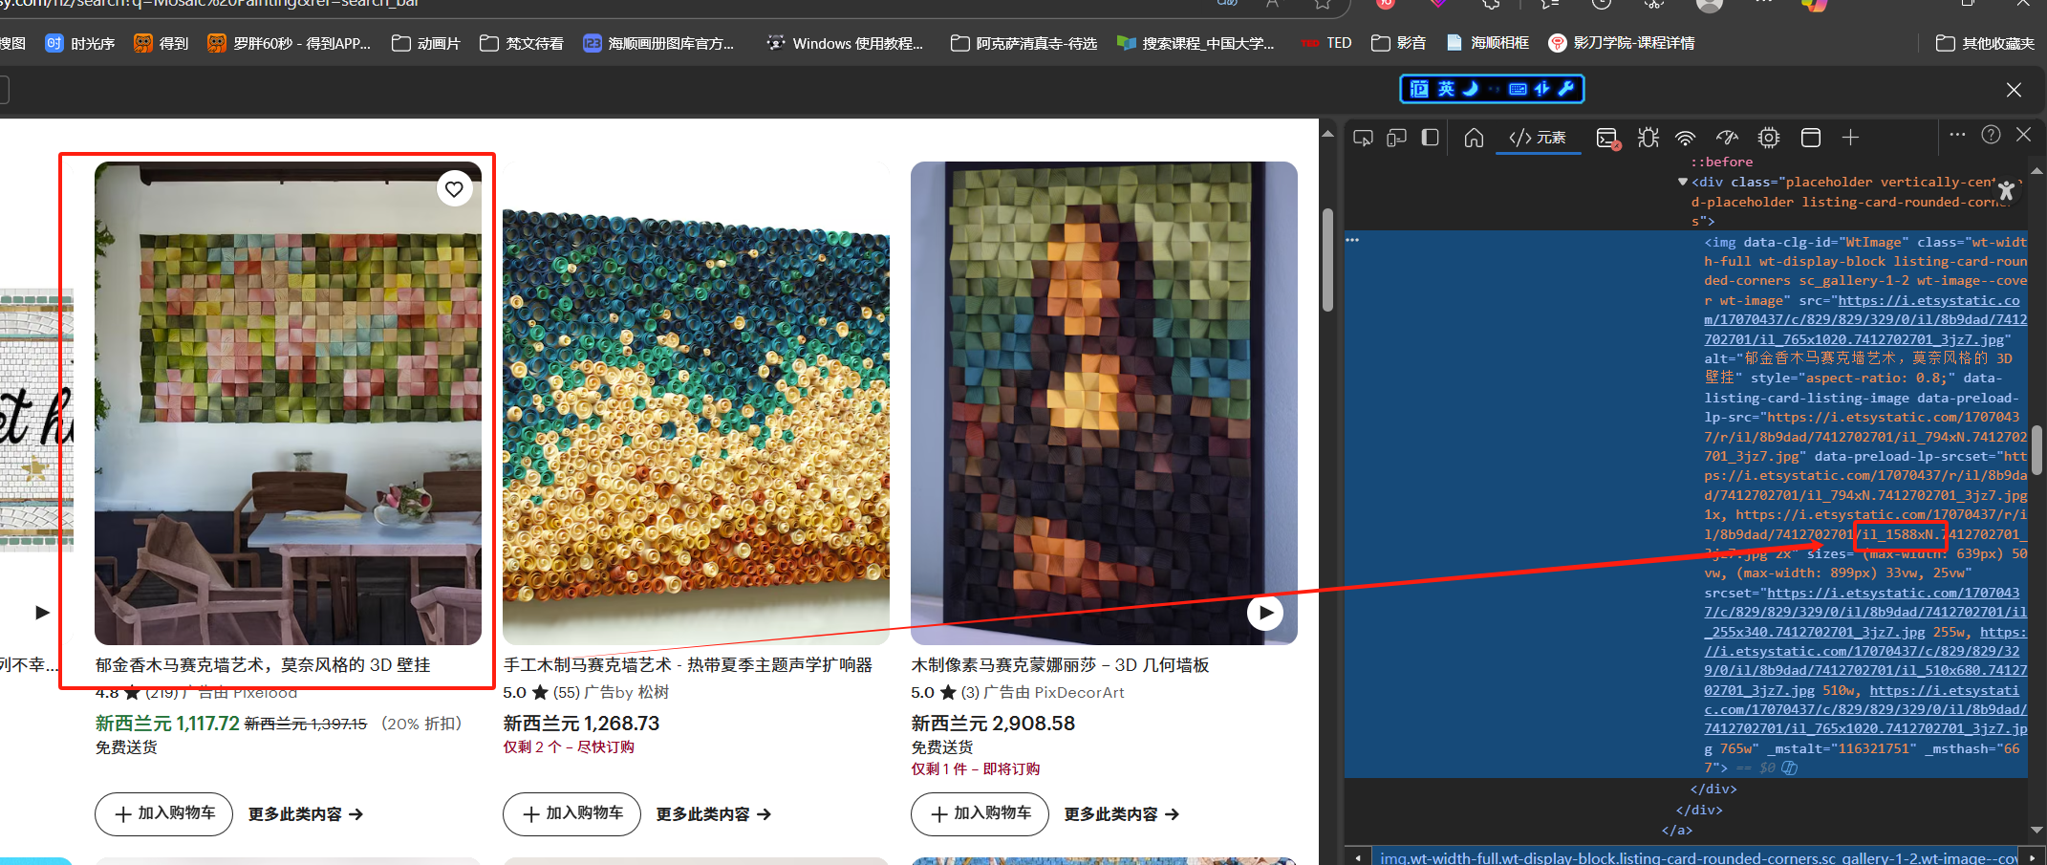Screen dimensions: 2047x865
Task: Add the summer speaker mosaic to cart
Action: [572, 813]
